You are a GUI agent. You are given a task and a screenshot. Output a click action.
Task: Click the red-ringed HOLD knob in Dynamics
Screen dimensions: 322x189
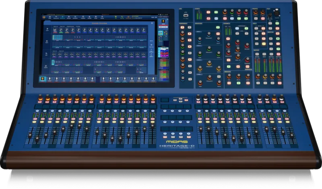click(x=237, y=42)
